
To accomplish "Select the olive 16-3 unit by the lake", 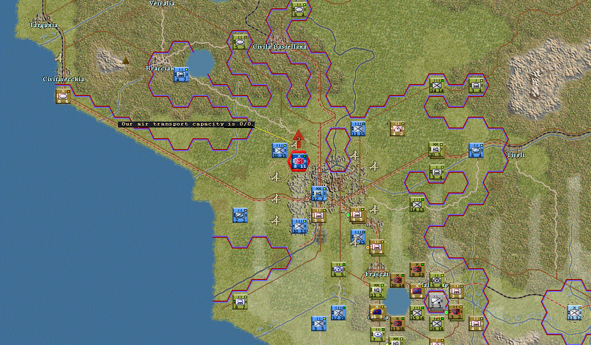I will pyautogui.click(x=377, y=313).
